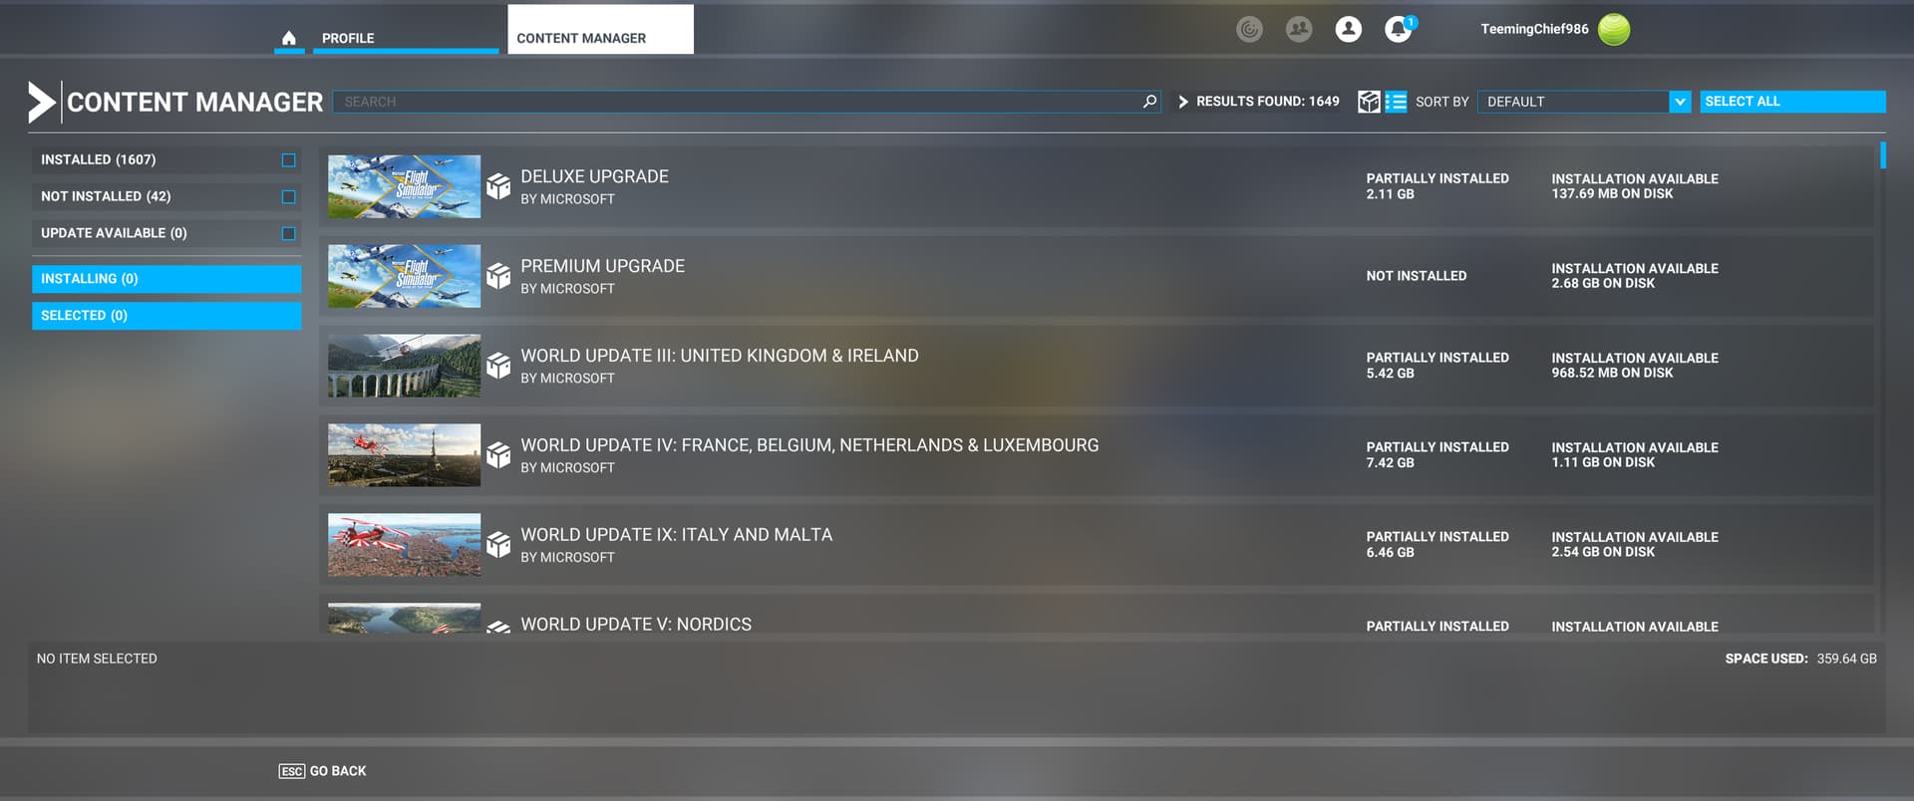This screenshot has height=801, width=1914.
Task: Click World Update IV 7.42 GB status
Action: (x=1390, y=463)
